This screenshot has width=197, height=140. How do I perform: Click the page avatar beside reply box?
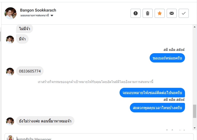click(x=10, y=138)
